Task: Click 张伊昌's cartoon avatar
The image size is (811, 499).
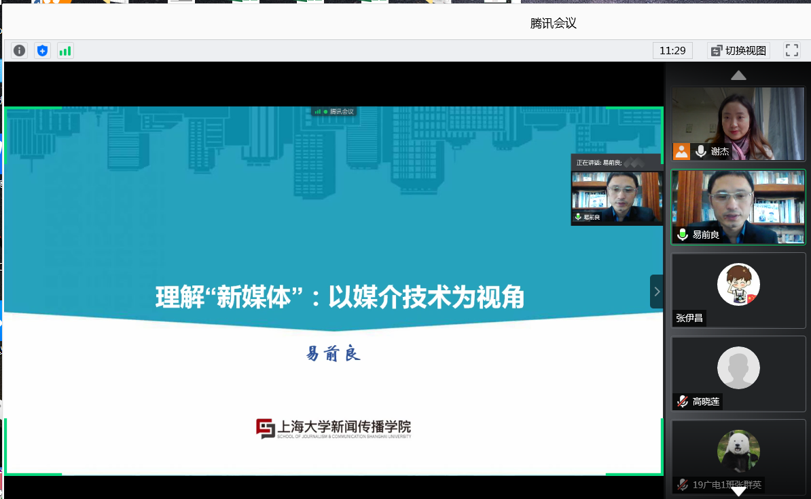Action: pyautogui.click(x=738, y=284)
